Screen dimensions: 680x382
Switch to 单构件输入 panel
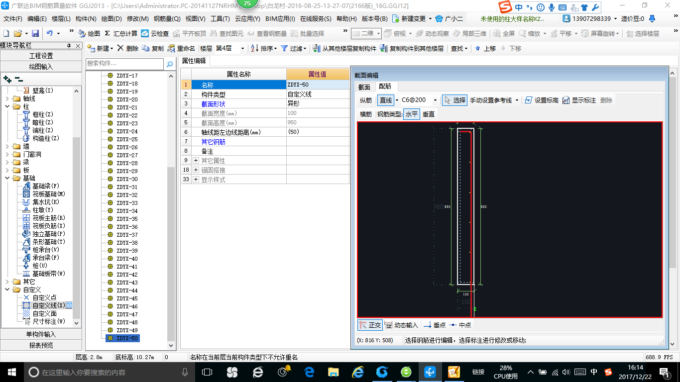[41, 334]
